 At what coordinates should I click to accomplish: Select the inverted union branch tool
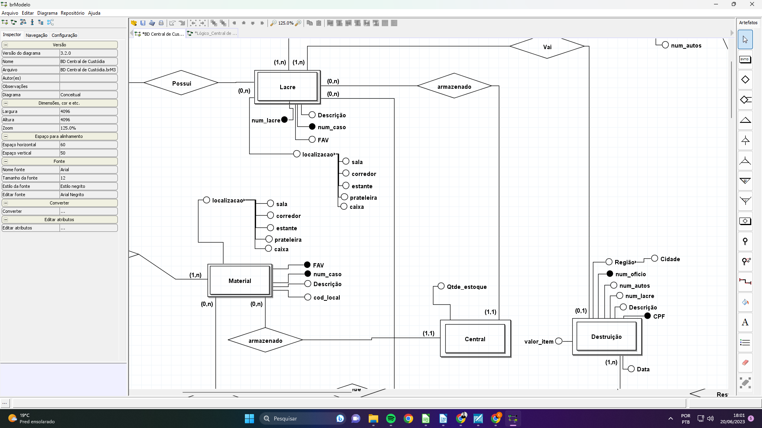[x=745, y=201]
